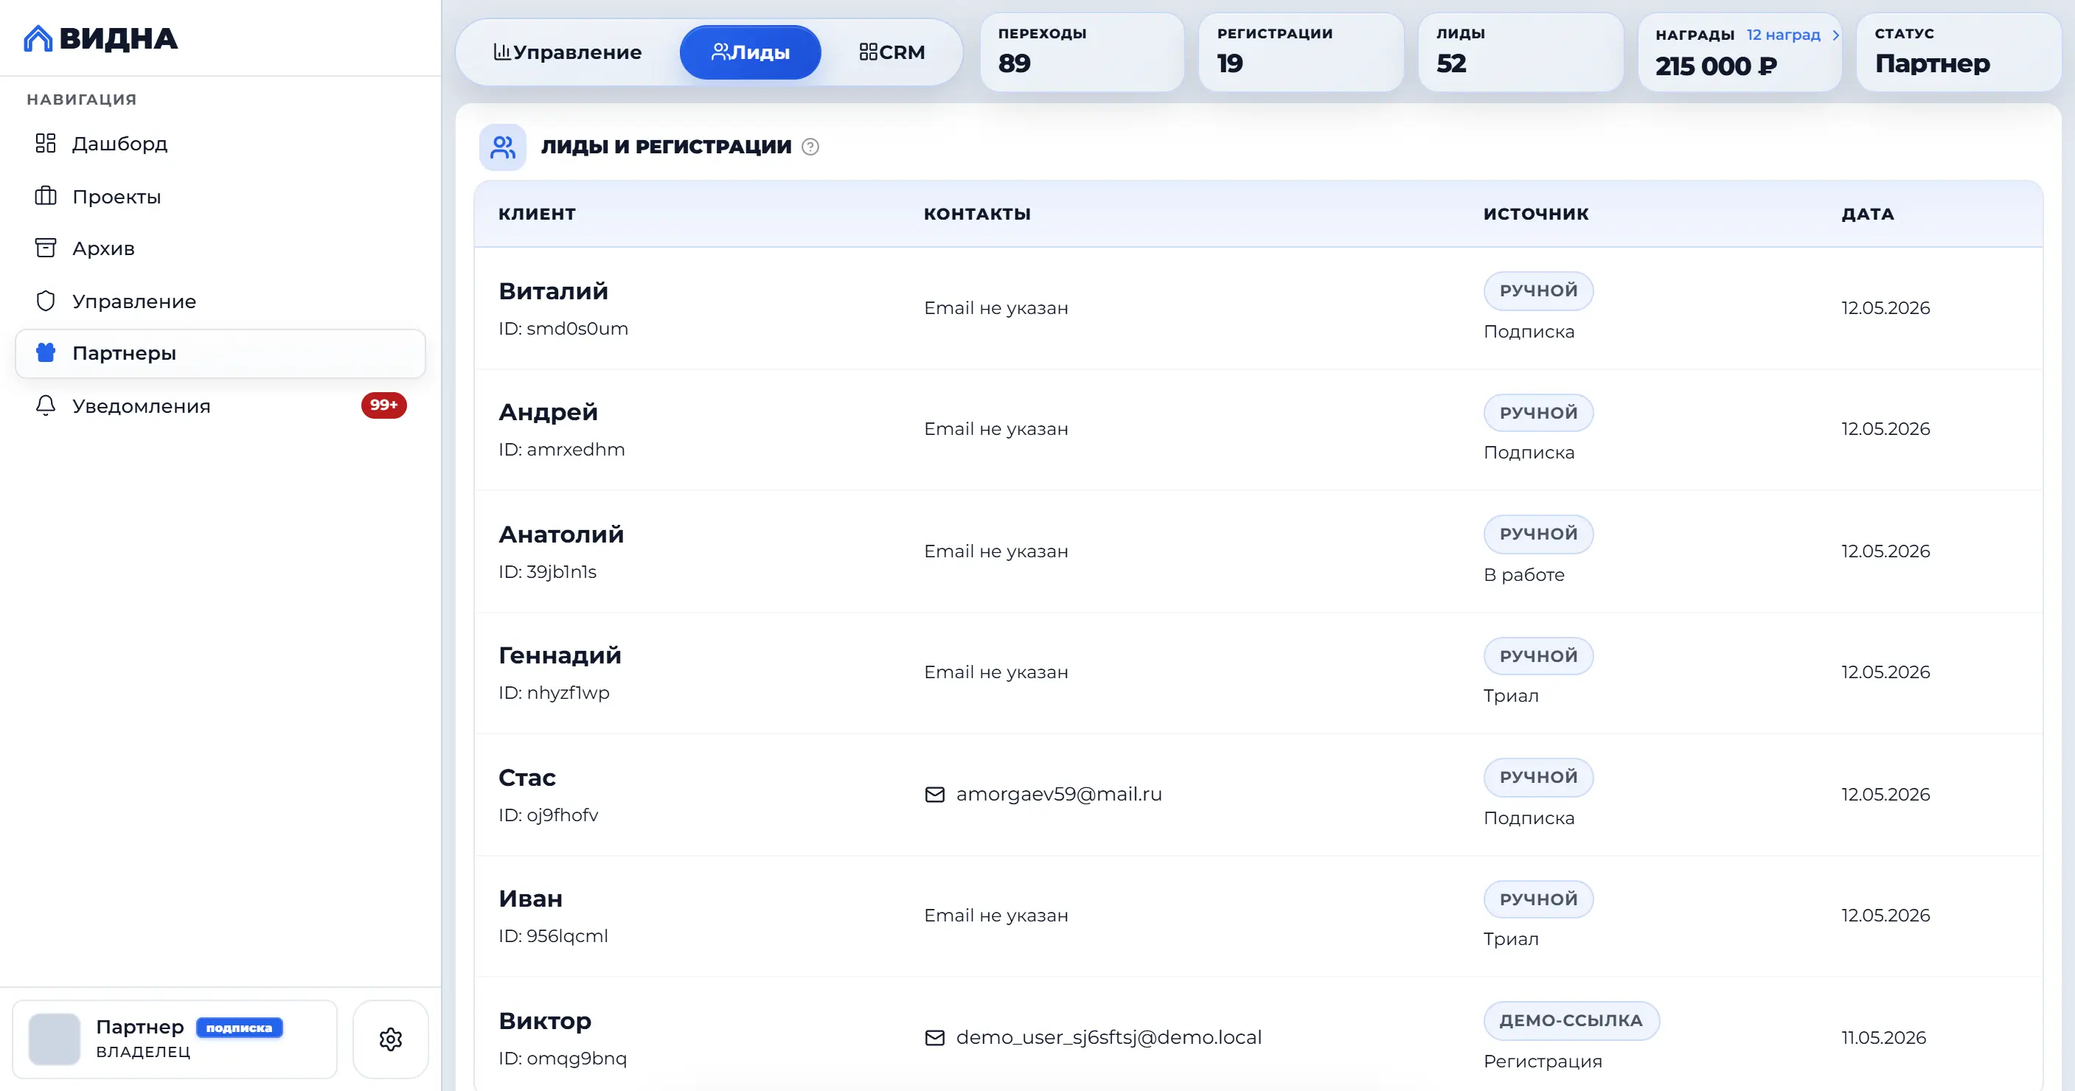Click the Архив box icon

pyautogui.click(x=46, y=248)
